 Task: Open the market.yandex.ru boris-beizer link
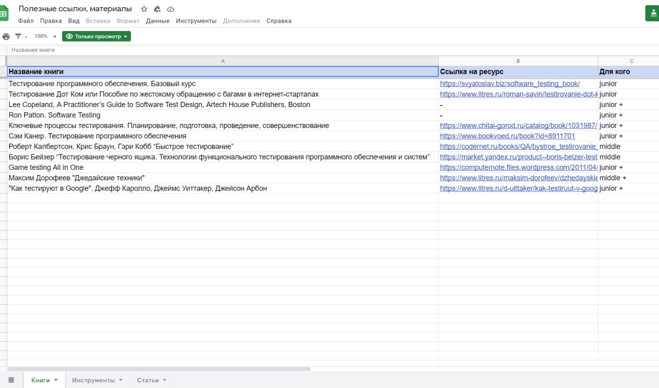(x=519, y=157)
